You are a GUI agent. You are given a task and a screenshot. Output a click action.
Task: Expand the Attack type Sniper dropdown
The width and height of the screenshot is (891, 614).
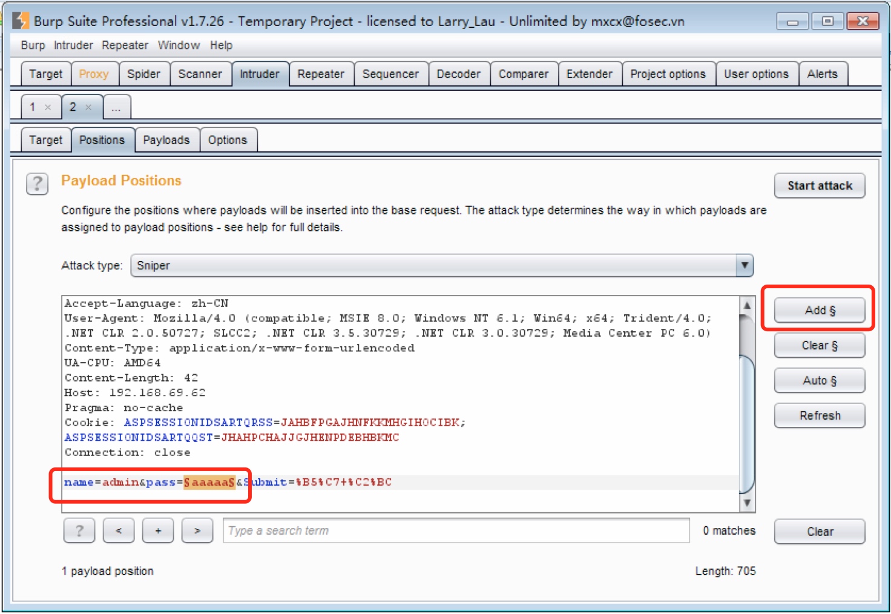tap(442, 265)
